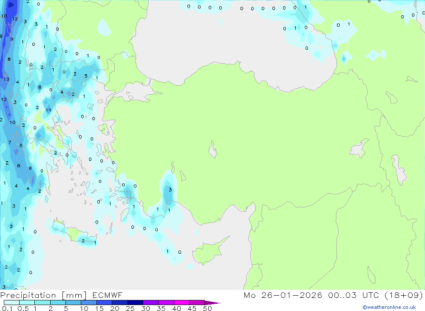Click the purple arrow tip above 50
The image size is (425, 311).
click(x=213, y=303)
